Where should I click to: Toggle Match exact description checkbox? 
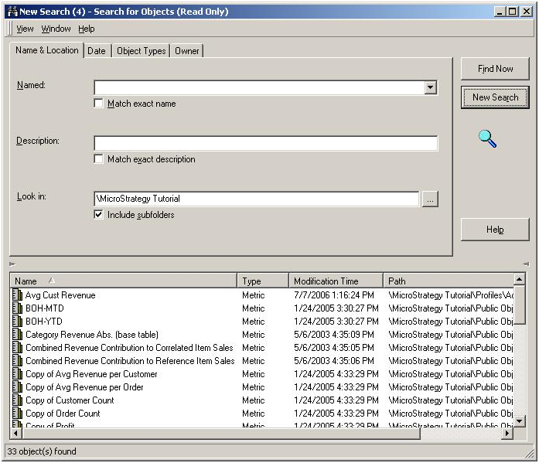click(98, 159)
